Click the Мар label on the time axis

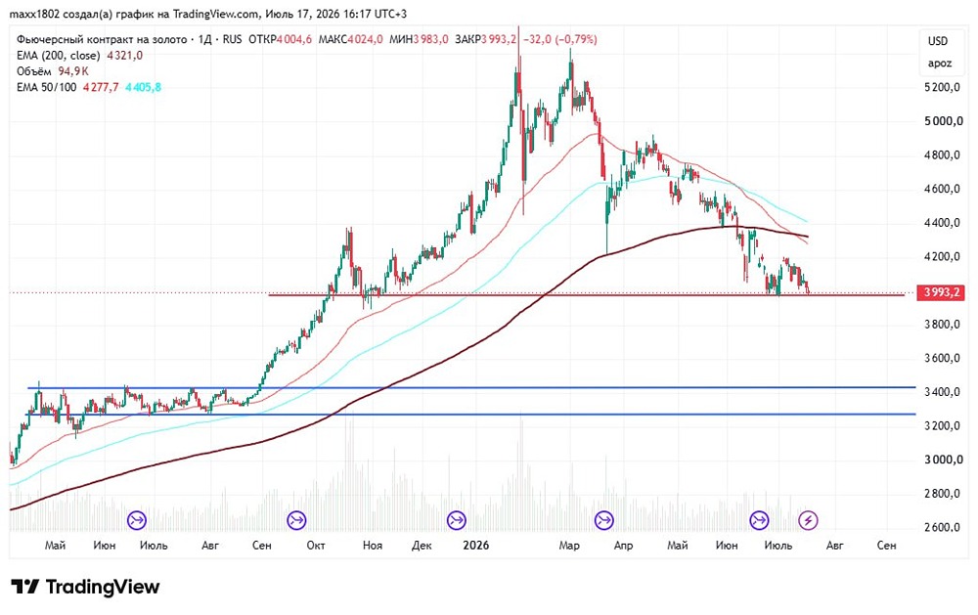coord(569,546)
